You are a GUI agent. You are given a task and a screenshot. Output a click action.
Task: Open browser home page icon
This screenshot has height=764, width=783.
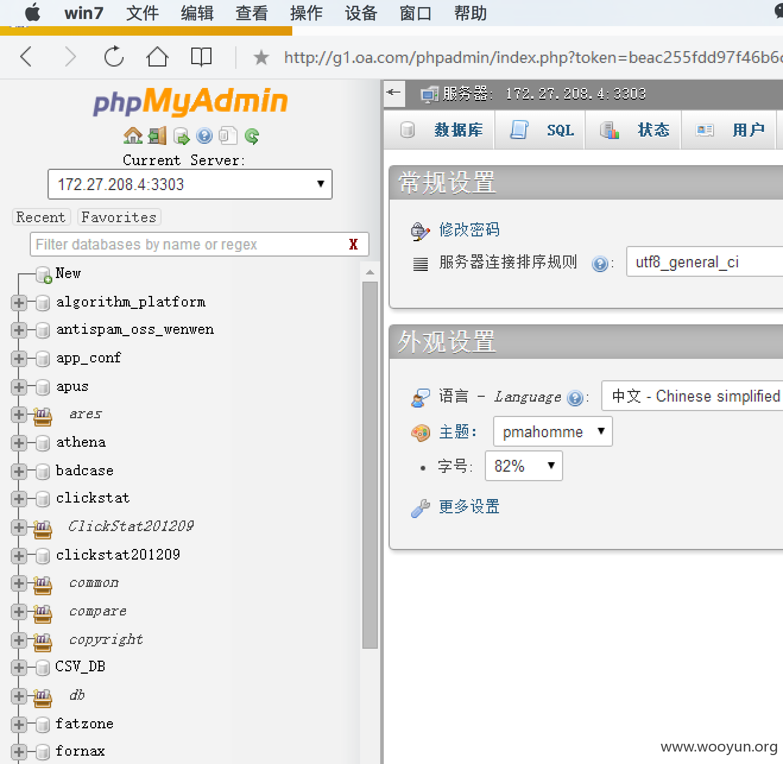(157, 57)
